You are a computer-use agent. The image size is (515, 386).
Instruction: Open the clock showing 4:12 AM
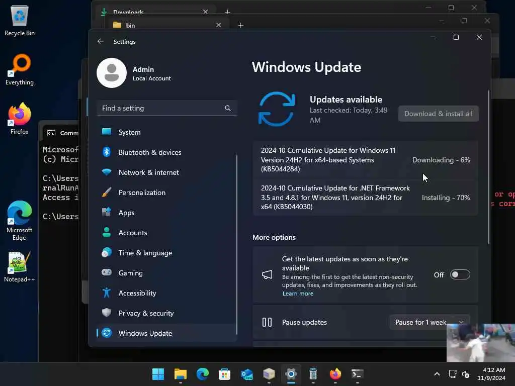pos(491,374)
